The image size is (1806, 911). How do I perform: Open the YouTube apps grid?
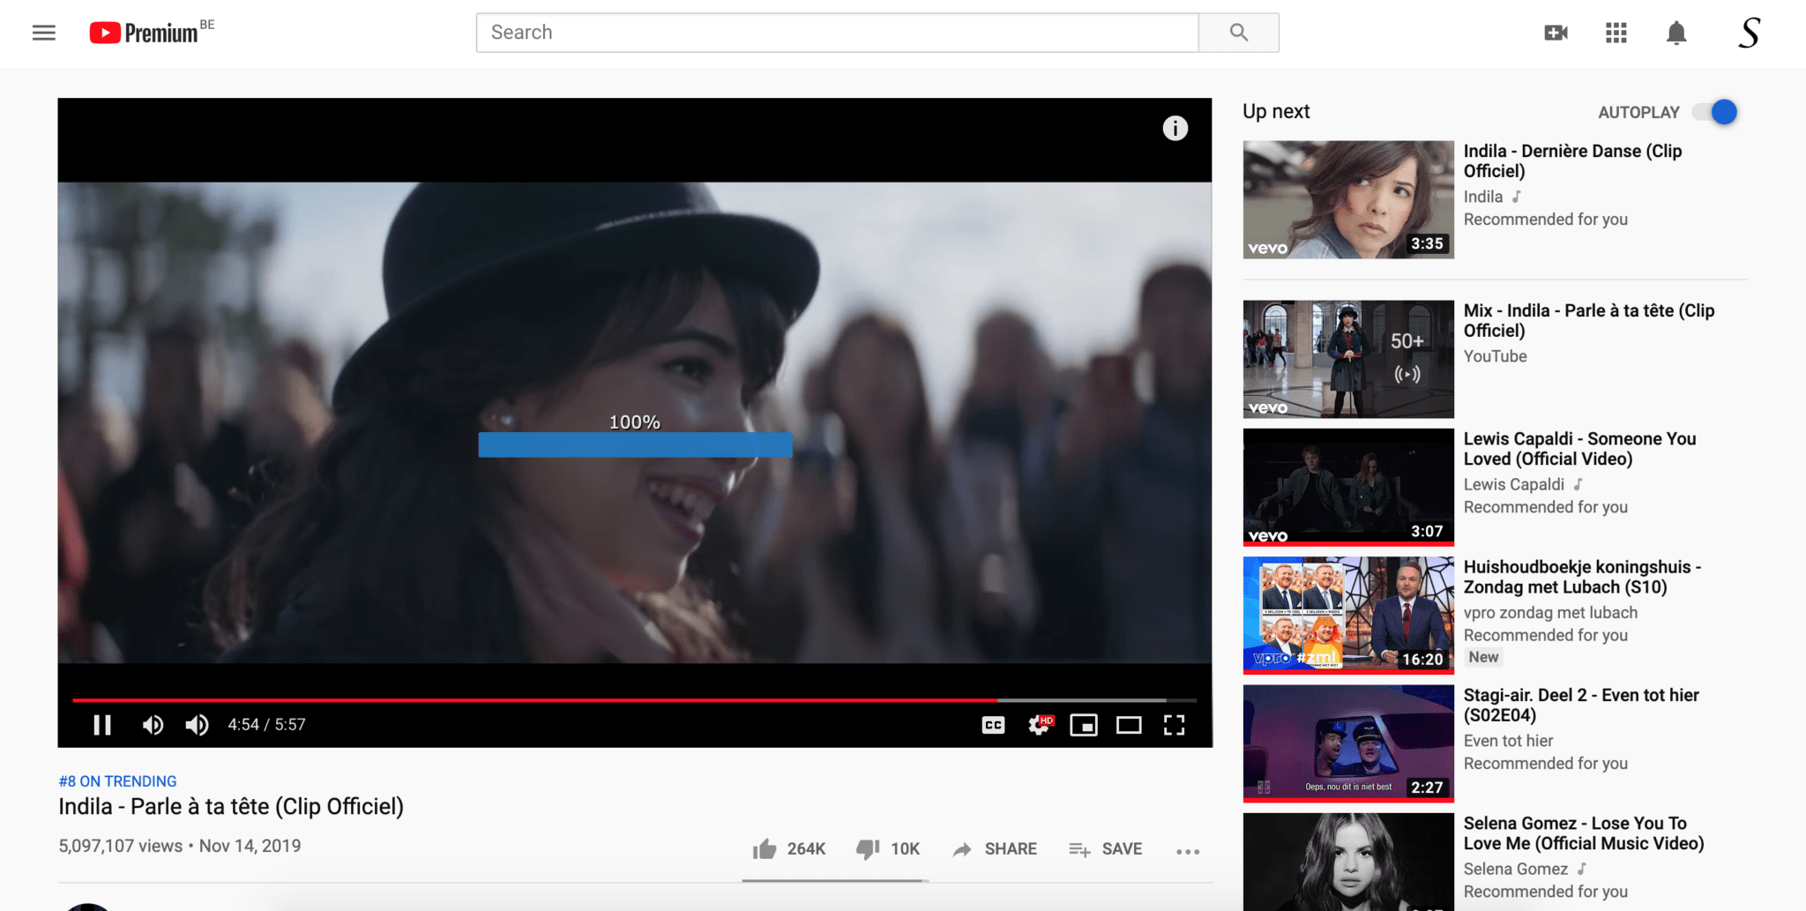1616,33
